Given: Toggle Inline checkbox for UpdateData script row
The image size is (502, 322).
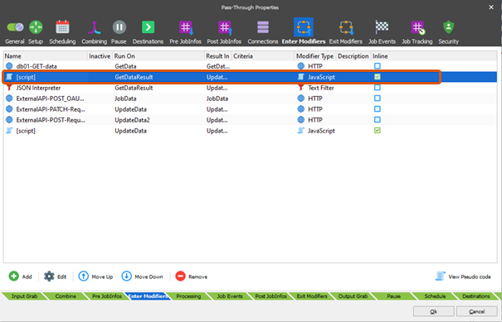Looking at the screenshot, I should (378, 130).
